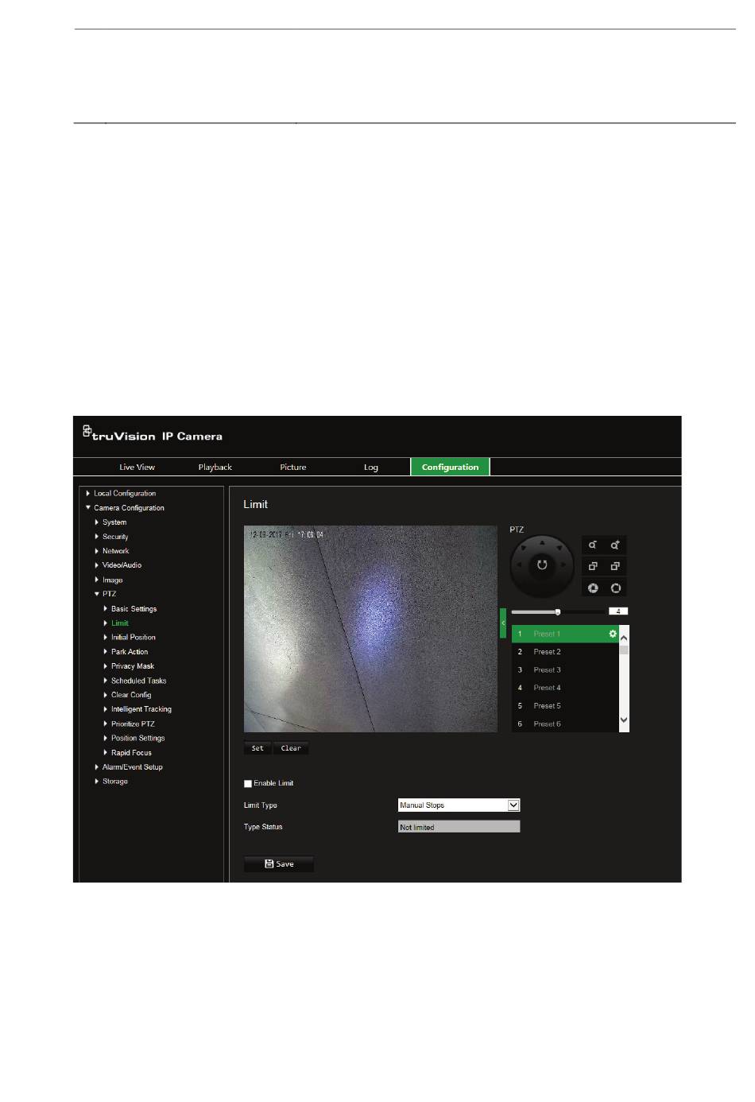Open Privacy Mask in the sidebar
Viewport: 755px width, 1102px height.
point(133,666)
